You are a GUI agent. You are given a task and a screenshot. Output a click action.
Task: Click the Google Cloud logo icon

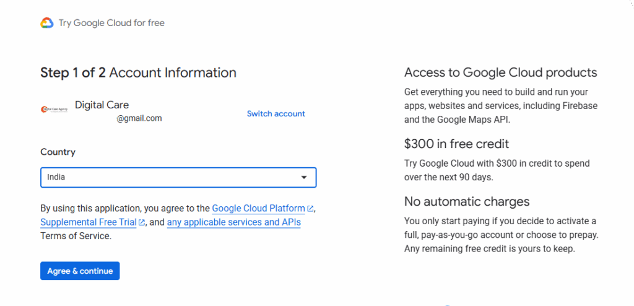coord(47,23)
